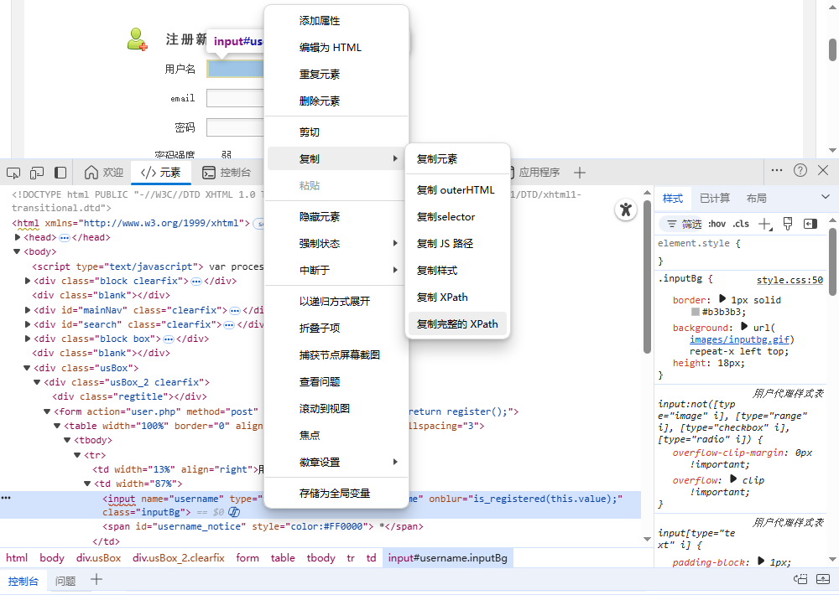The height and width of the screenshot is (595, 839).
Task: Click the user registration avatar icon
Action: [137, 39]
